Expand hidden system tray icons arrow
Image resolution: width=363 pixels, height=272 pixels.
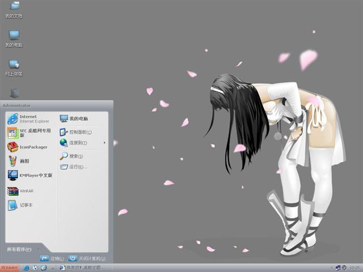coord(331,268)
